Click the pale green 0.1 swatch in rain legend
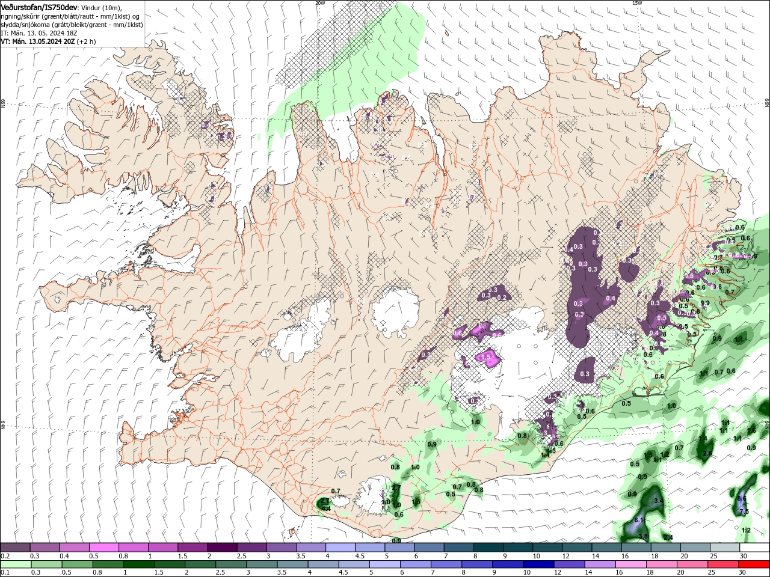 [15, 564]
